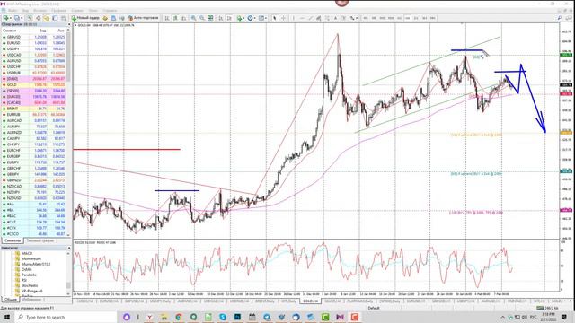Toggle the Terminal panel icon
575x323 pixels.
coord(55,18)
